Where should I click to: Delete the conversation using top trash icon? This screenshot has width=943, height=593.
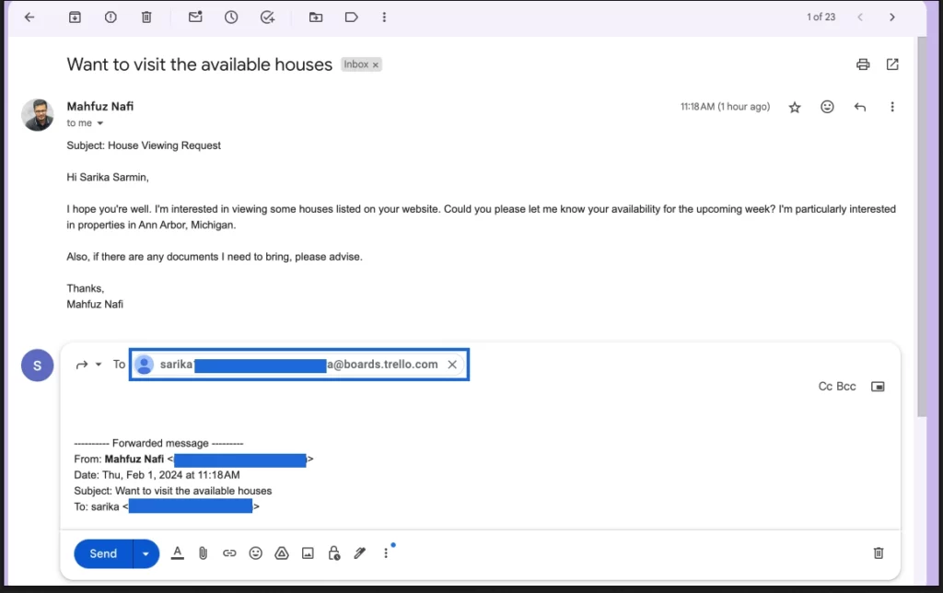pyautogui.click(x=146, y=17)
